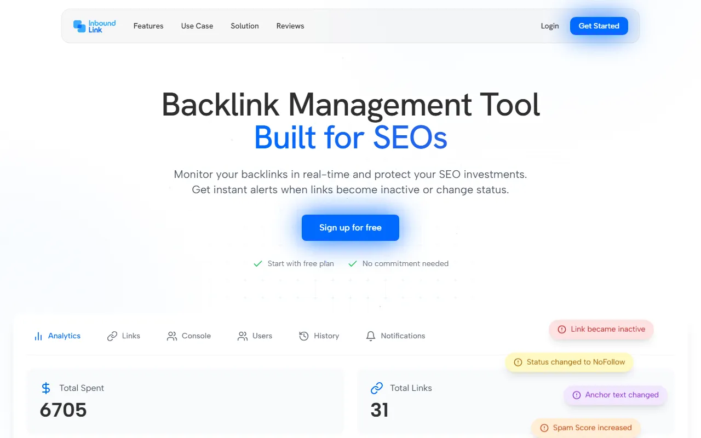Click the Console people icon
Viewport: 701px width, 438px height.
172,336
